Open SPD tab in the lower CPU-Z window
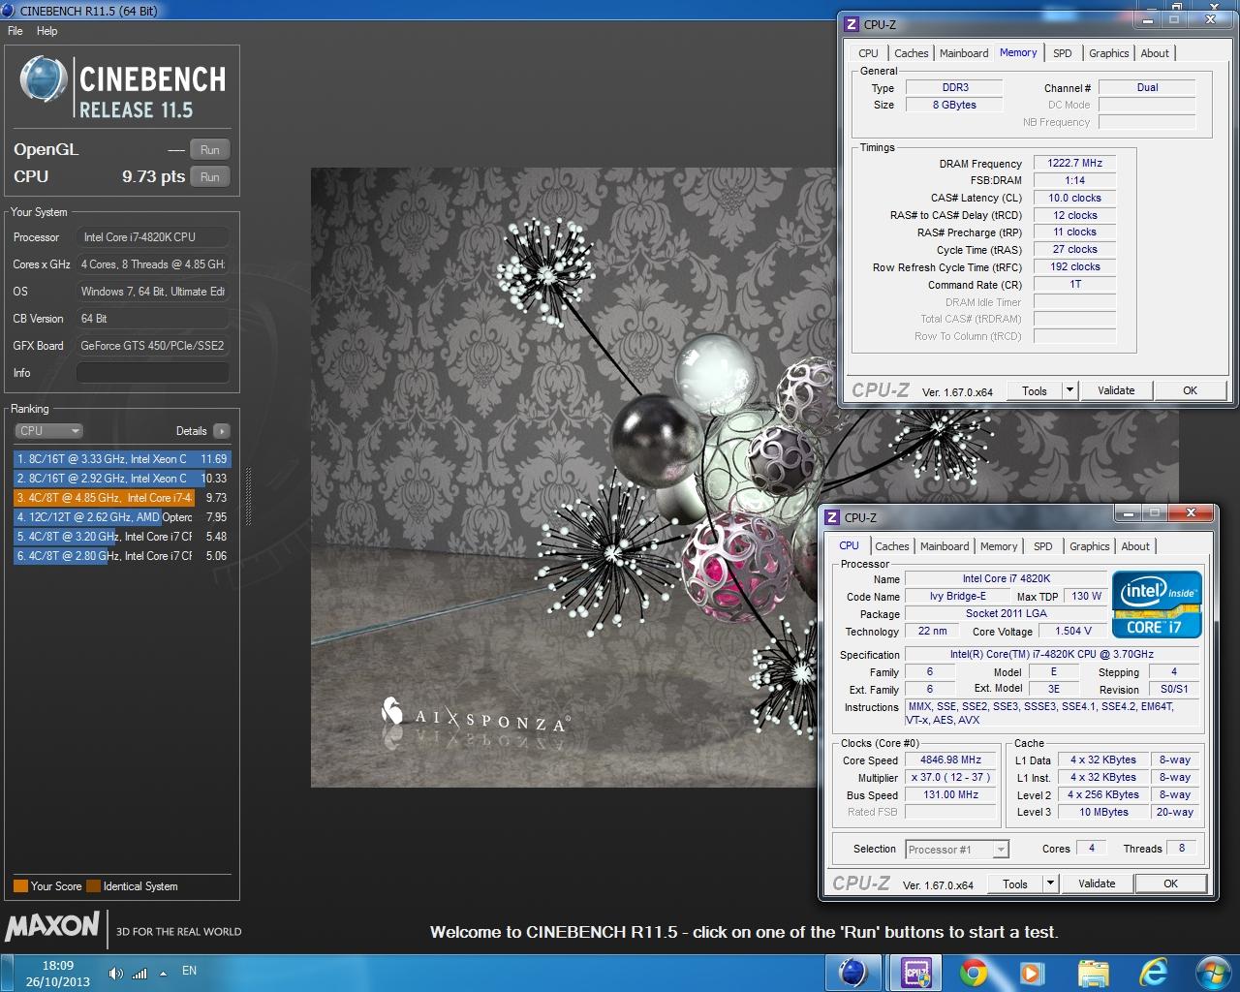This screenshot has width=1240, height=992. coord(1043,546)
